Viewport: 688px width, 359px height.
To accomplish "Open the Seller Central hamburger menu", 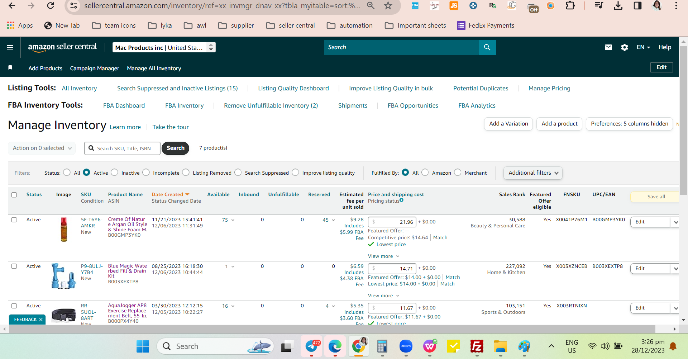I will click(10, 47).
